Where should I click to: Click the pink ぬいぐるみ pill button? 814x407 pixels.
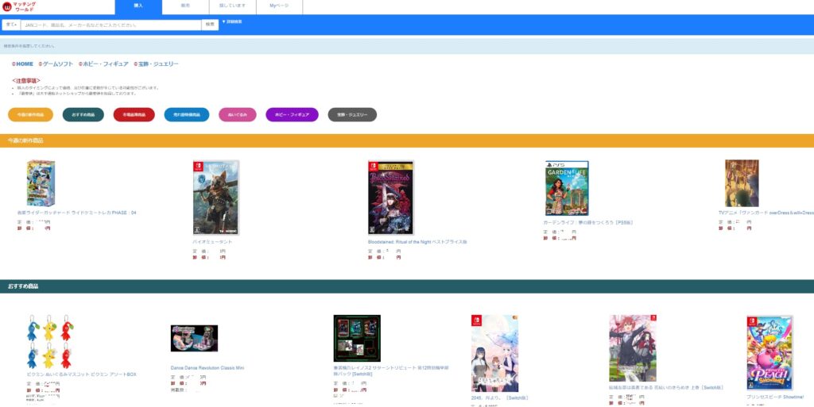coord(237,115)
